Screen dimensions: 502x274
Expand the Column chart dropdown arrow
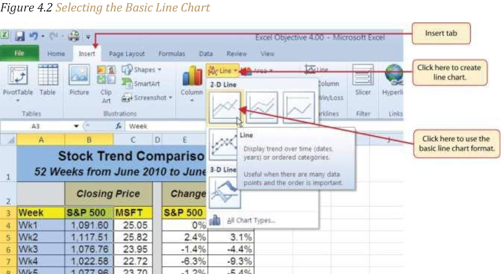pyautogui.click(x=192, y=101)
